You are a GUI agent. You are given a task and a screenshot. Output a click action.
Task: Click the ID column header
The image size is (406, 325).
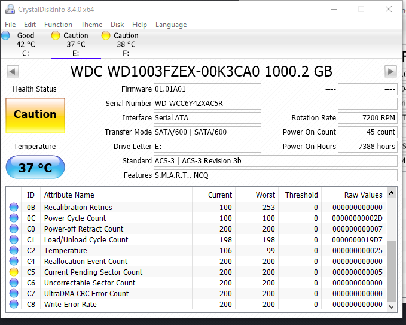(x=30, y=195)
